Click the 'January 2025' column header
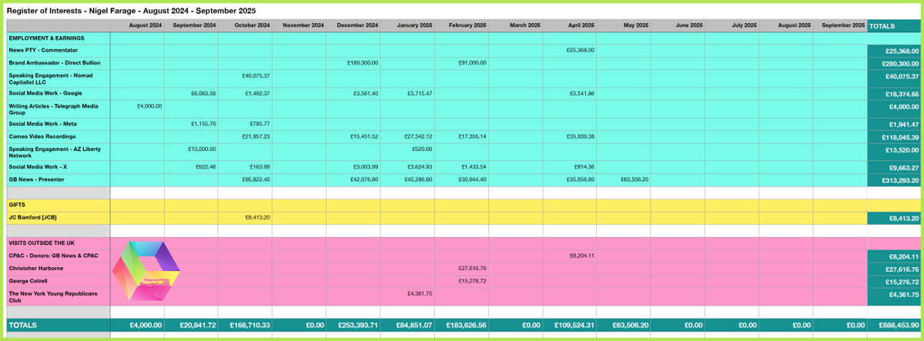 (x=414, y=25)
